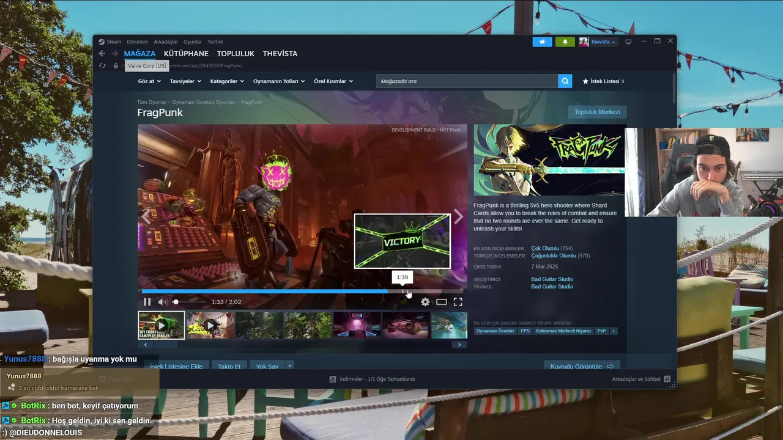The width and height of the screenshot is (783, 440).
Task: Click the PvP tag
Action: tap(601, 331)
